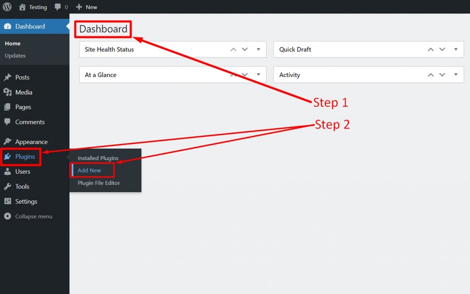The width and height of the screenshot is (470, 294).
Task: Move Activity widget down
Action: point(442,75)
